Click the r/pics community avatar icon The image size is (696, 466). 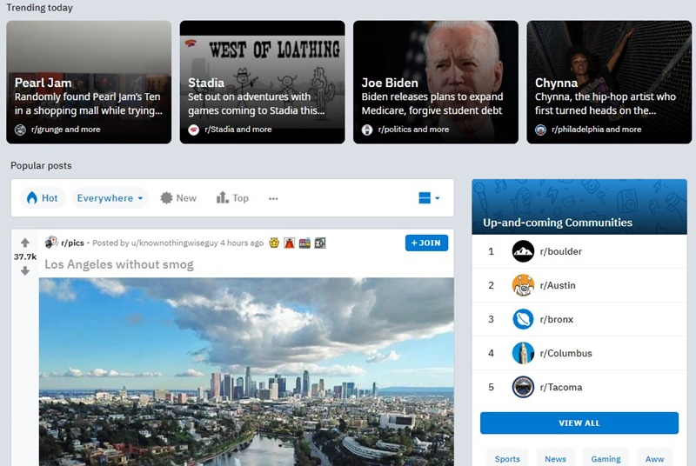click(x=51, y=243)
